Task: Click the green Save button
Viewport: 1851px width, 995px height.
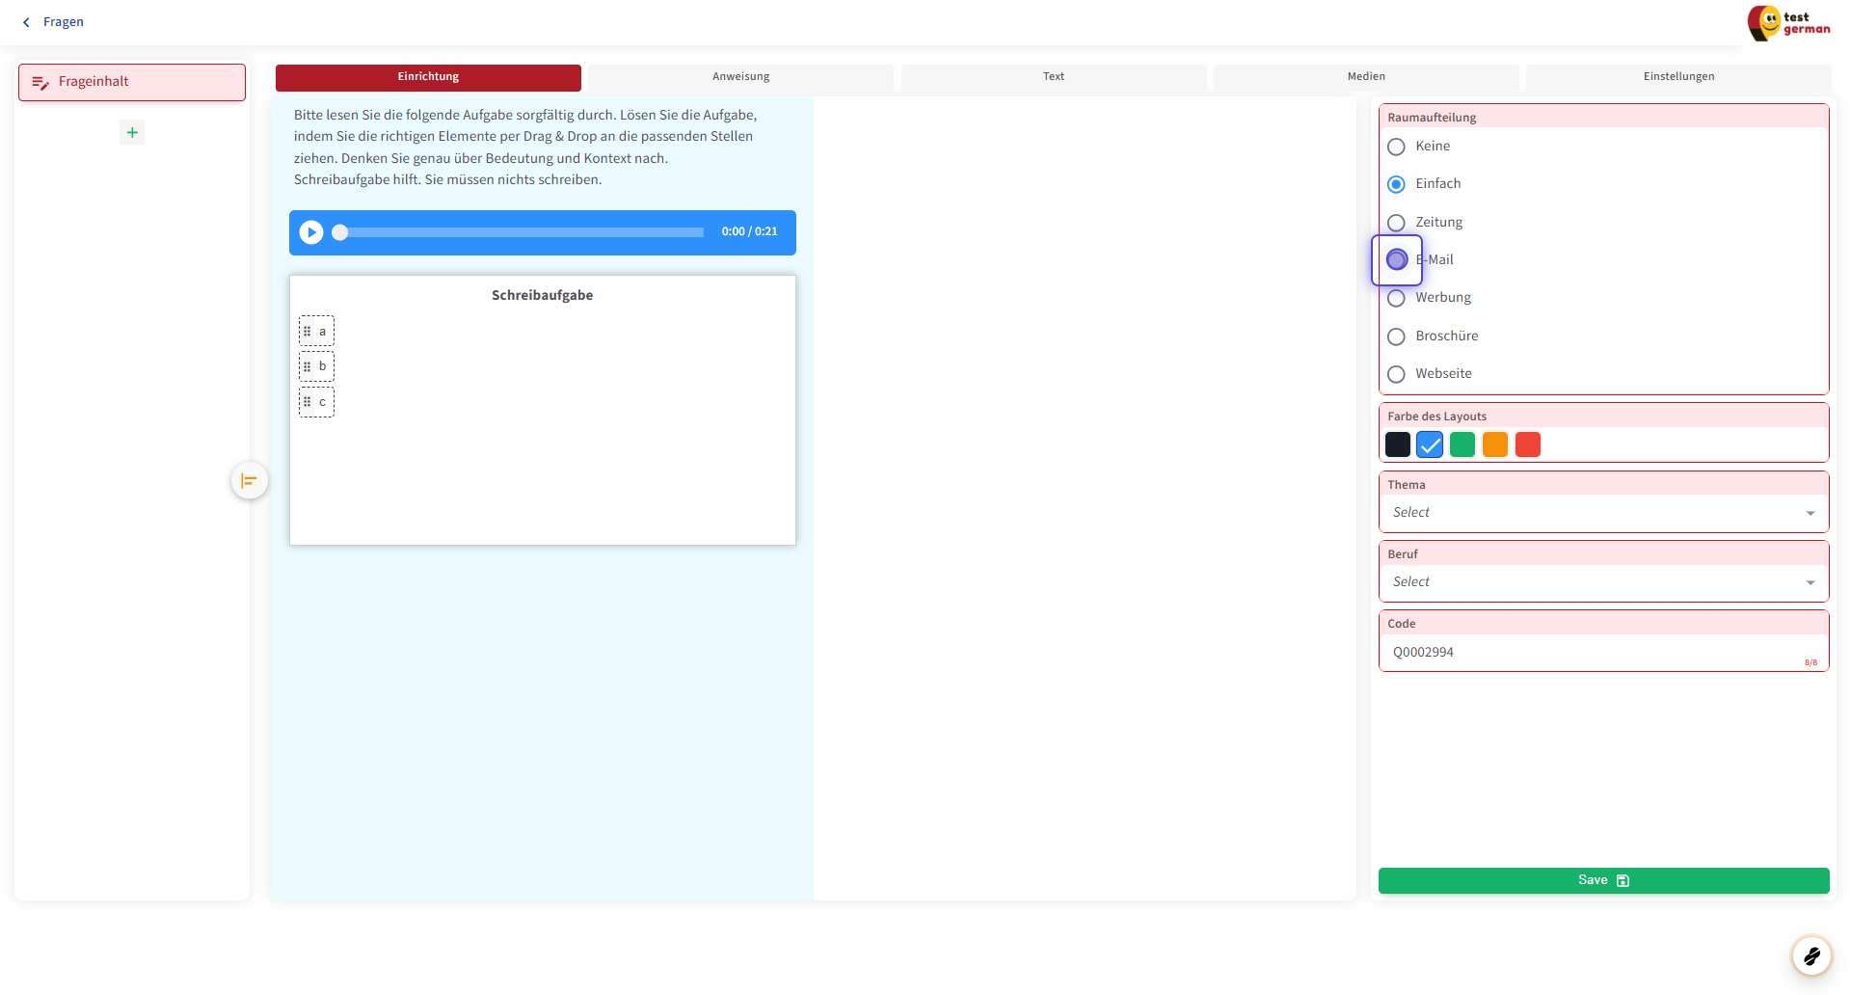Action: tap(1602, 880)
